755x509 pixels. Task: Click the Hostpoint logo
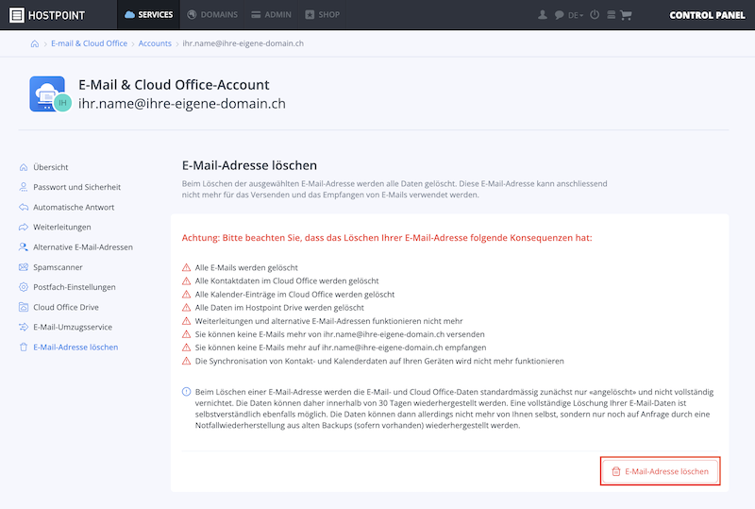pos(47,15)
